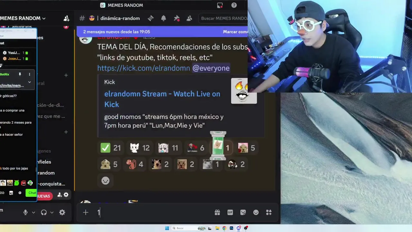This screenshot has height=232, width=412.
Task: Open Photoshop from the taskbar
Action: tap(231, 228)
